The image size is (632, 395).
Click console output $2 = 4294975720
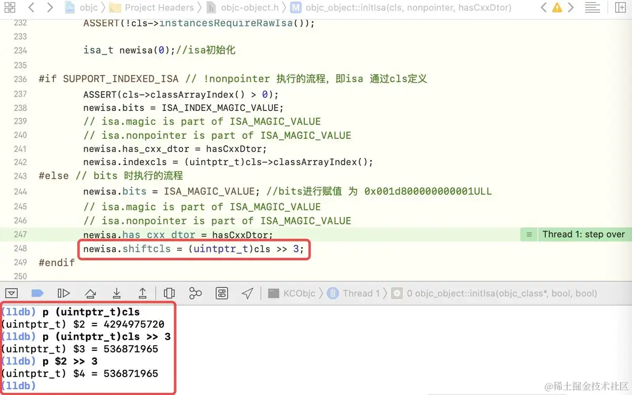coord(83,325)
